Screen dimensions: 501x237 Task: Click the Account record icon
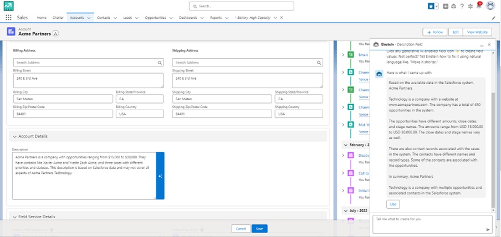[x=11, y=32]
